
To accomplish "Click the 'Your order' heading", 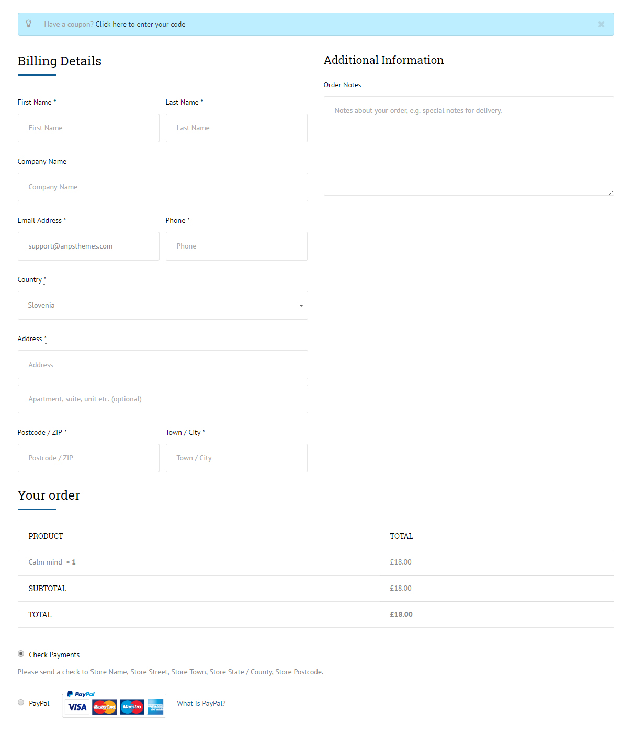I will click(49, 495).
